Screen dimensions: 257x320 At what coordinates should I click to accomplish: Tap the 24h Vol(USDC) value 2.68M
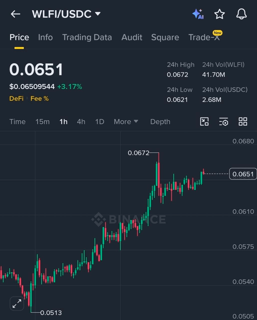coord(212,100)
